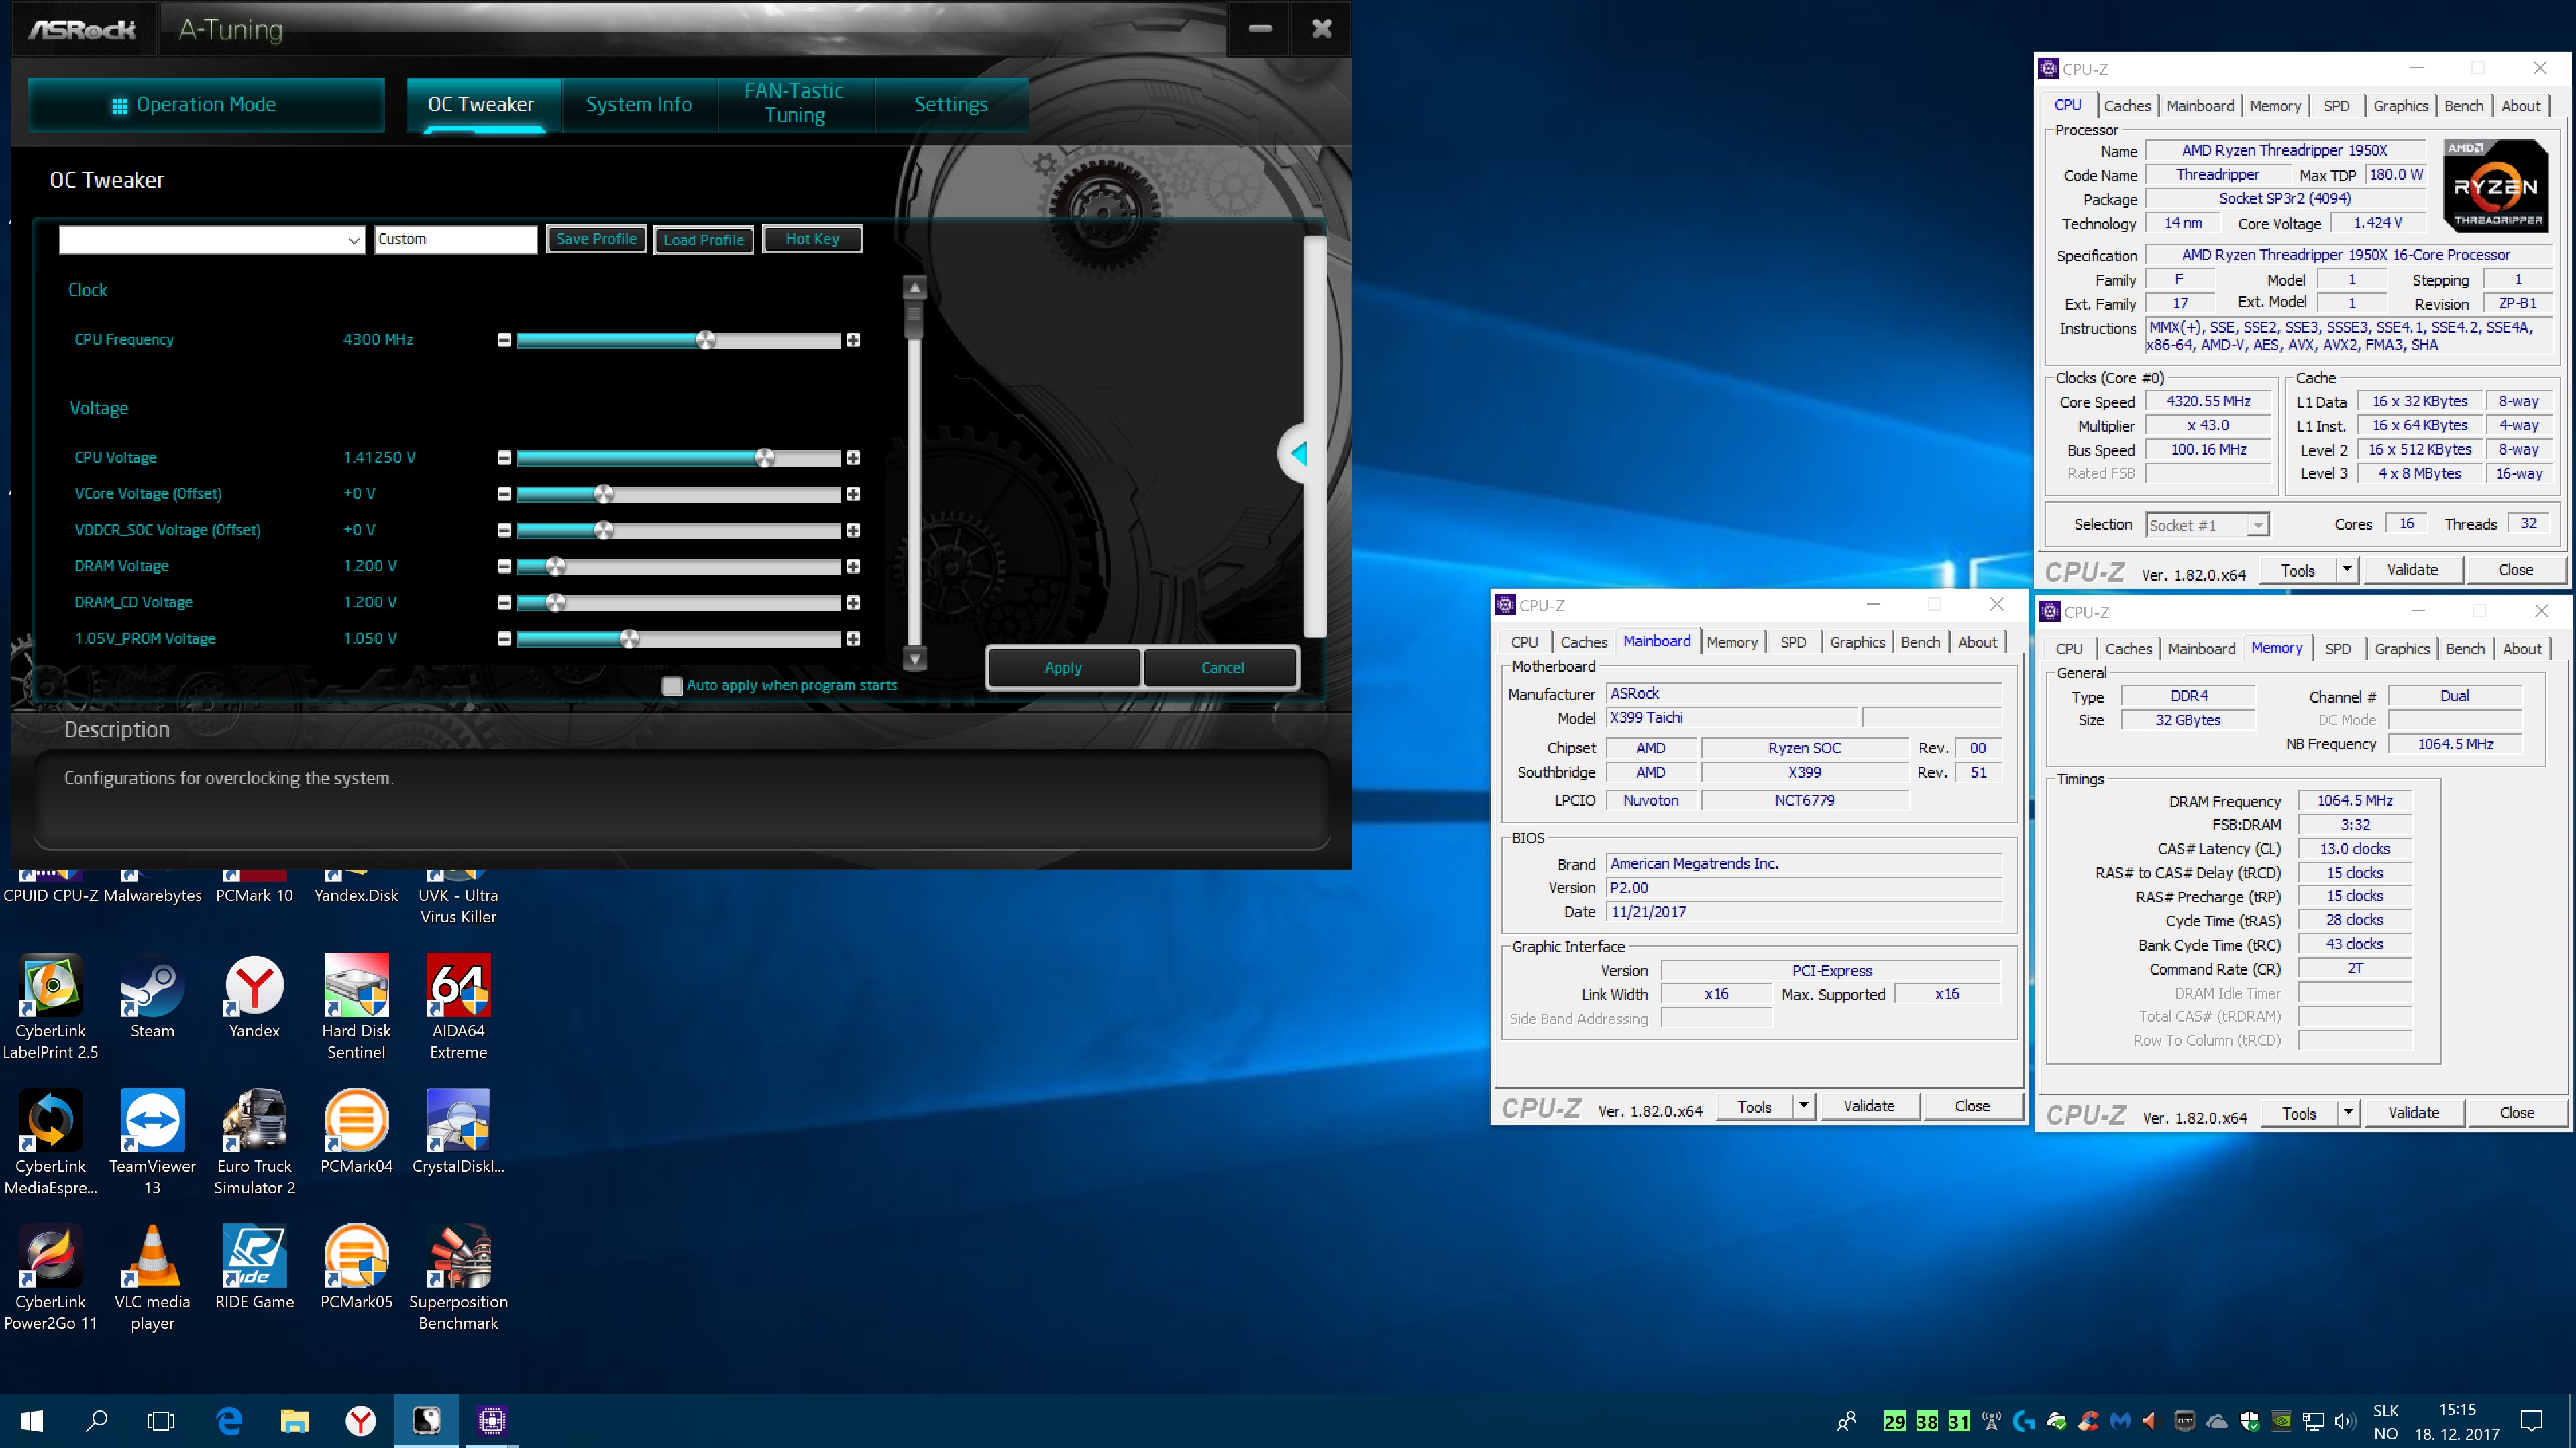Open Tools dropdown arrow in Mainboard window
The width and height of the screenshot is (2576, 1448).
[x=1803, y=1106]
